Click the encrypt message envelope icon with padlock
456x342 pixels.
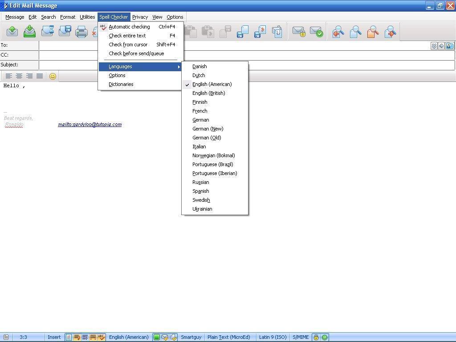(298, 32)
